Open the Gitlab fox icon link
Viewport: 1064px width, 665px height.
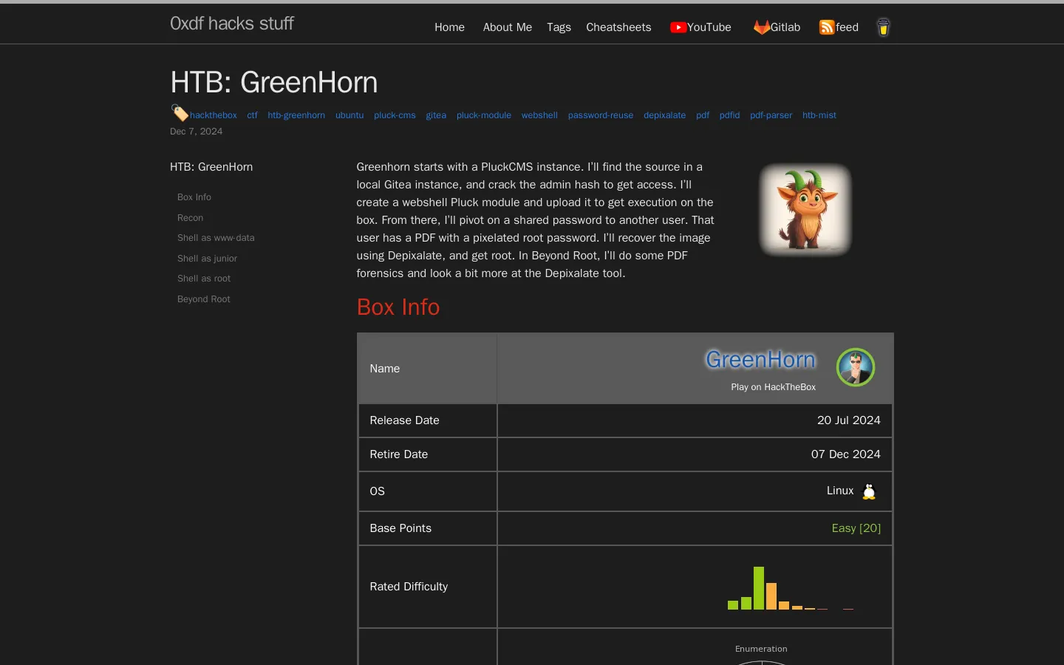[x=761, y=27]
